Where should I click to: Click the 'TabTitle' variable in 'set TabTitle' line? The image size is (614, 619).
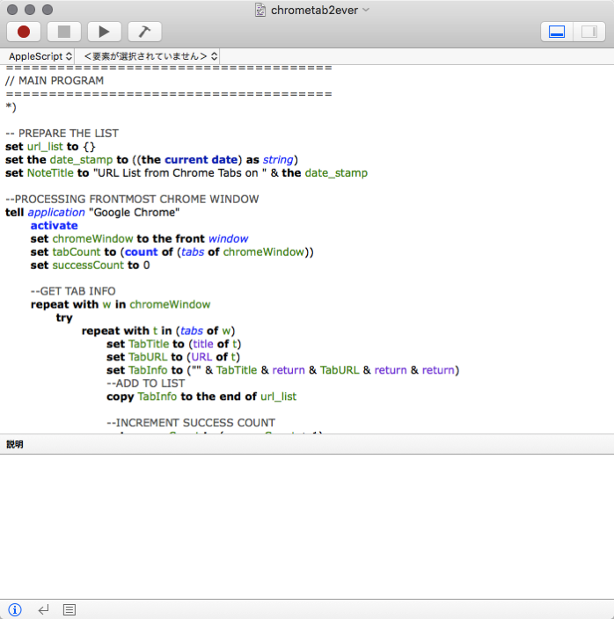pyautogui.click(x=149, y=344)
